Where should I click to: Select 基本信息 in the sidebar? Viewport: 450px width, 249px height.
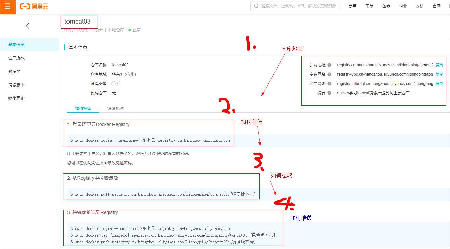(x=30, y=45)
